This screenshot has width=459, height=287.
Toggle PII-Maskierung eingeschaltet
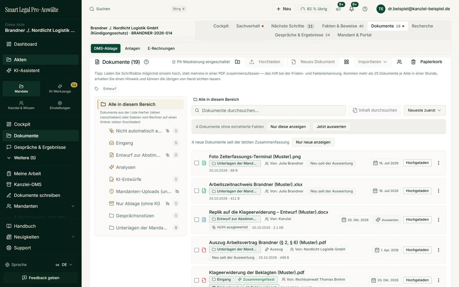[x=201, y=62]
